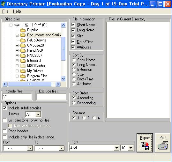
Task: Choose 4 columns radio button
Action: 94,118
